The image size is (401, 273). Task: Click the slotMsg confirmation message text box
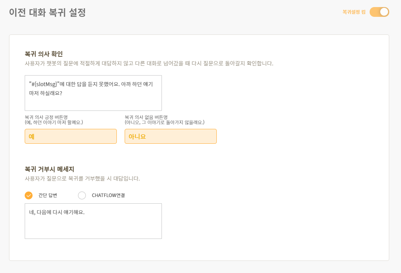point(93,93)
